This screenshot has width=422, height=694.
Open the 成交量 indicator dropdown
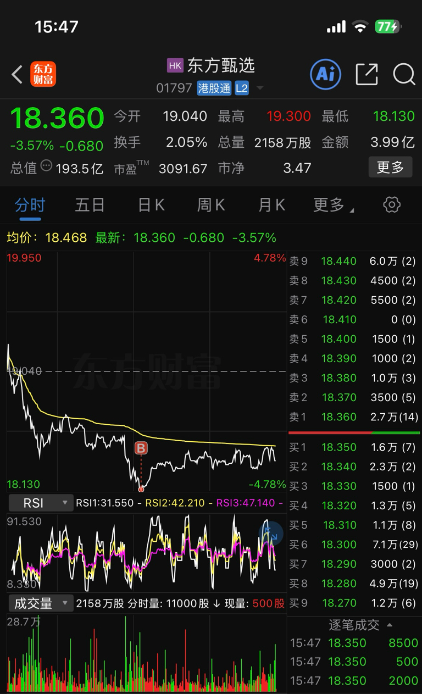click(x=40, y=603)
